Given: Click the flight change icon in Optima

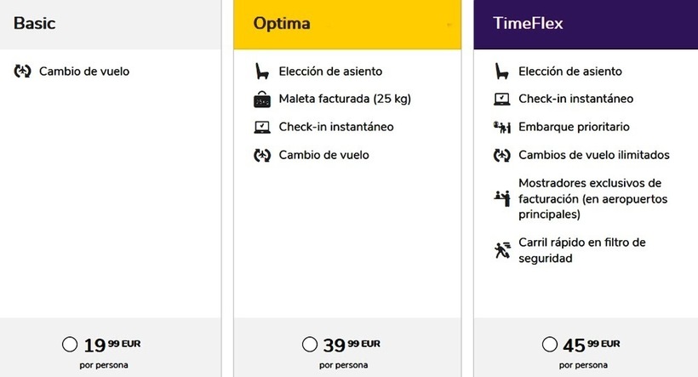Looking at the screenshot, I should (262, 156).
